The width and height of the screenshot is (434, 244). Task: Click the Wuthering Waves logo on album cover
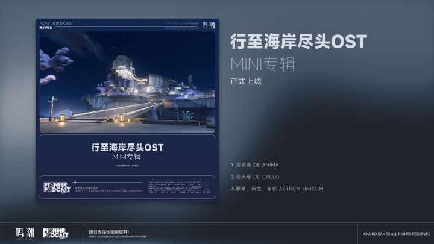tap(209, 25)
